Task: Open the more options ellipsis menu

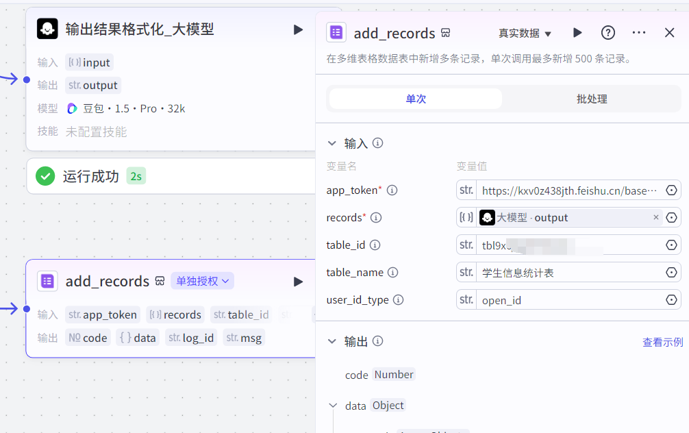Action: (638, 33)
